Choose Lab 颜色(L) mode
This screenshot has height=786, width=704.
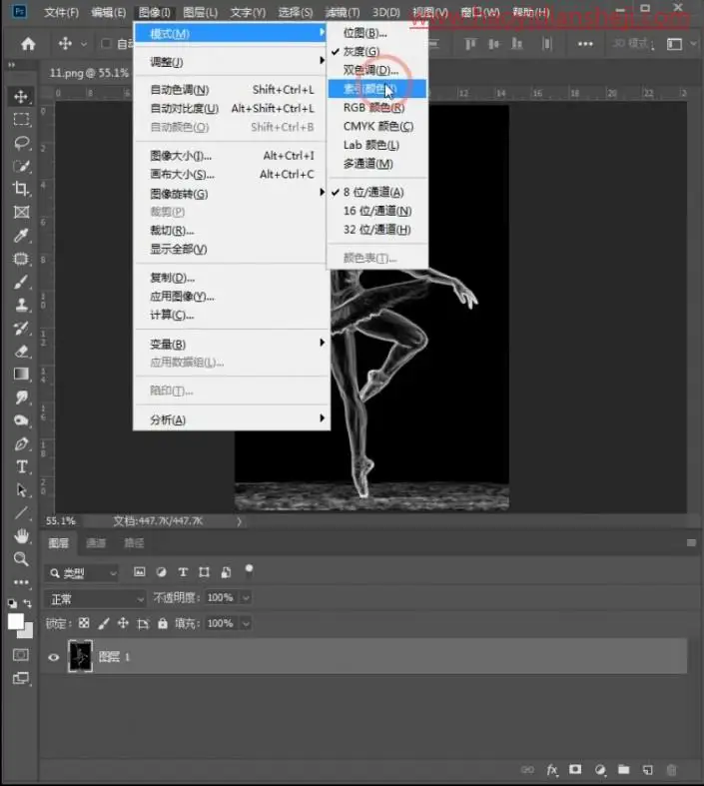[x=377, y=145]
